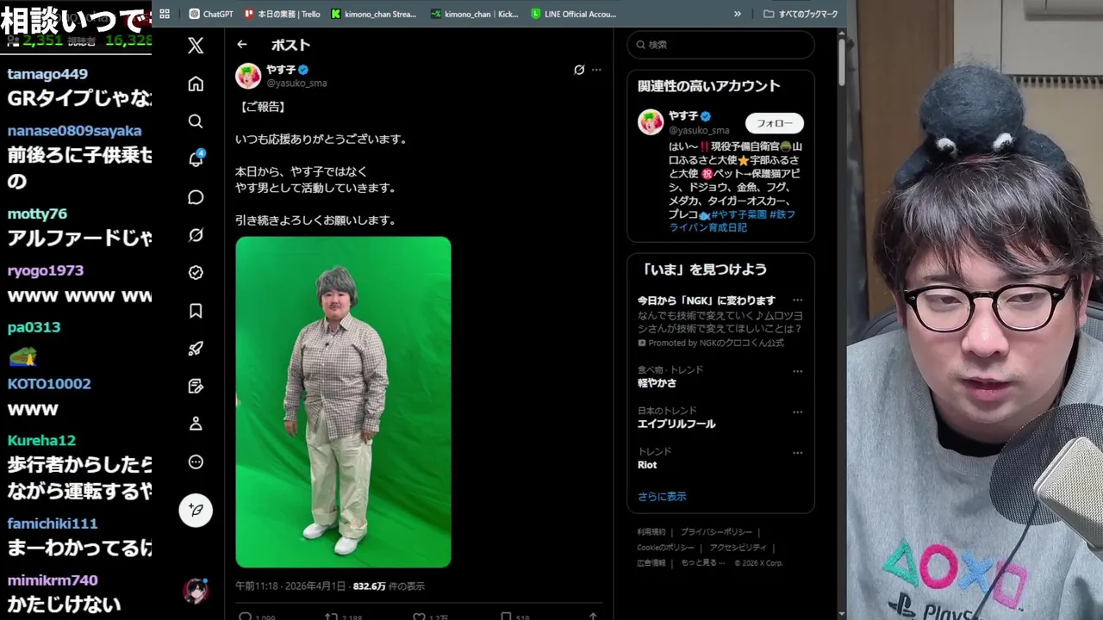Click やす子's avatar on the post
Image resolution: width=1103 pixels, height=620 pixels.
coord(248,76)
